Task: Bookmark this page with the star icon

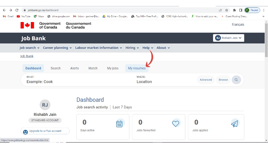Action: click(x=226, y=10)
